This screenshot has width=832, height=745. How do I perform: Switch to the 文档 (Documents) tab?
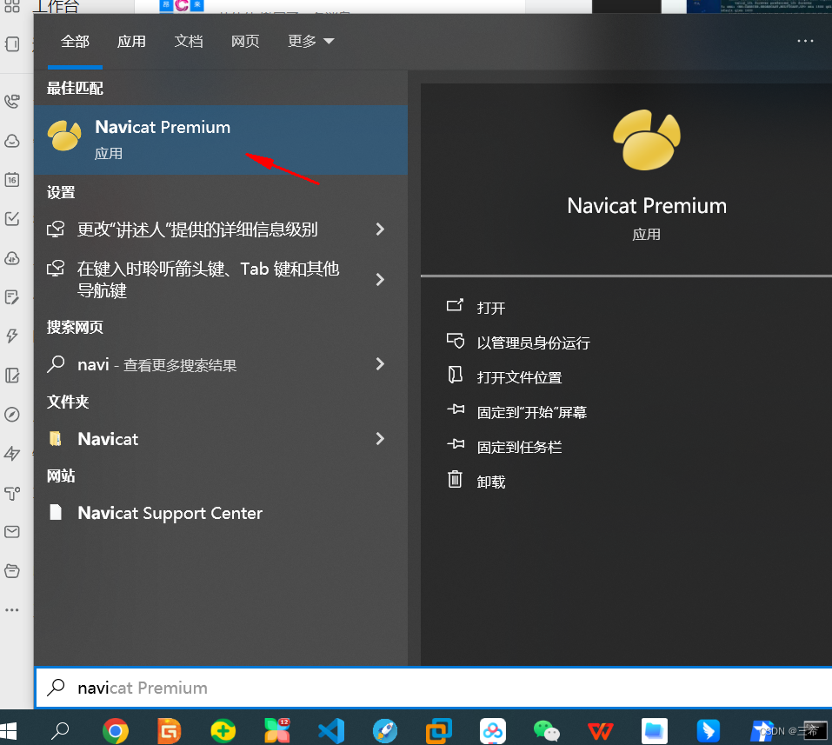[189, 42]
